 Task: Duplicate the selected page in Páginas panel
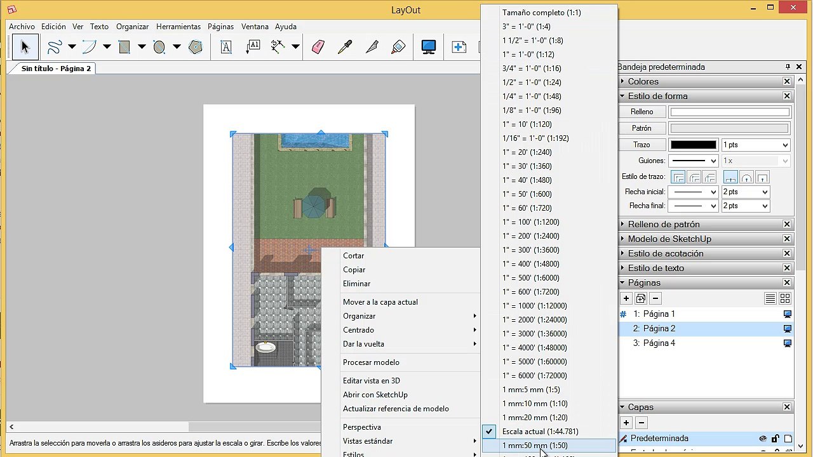tap(641, 298)
